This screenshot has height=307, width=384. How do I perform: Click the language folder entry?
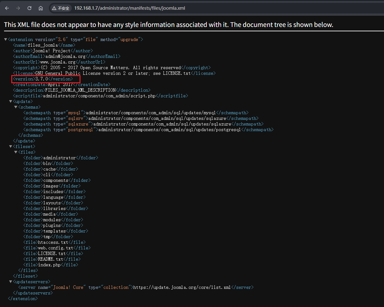click(54, 197)
